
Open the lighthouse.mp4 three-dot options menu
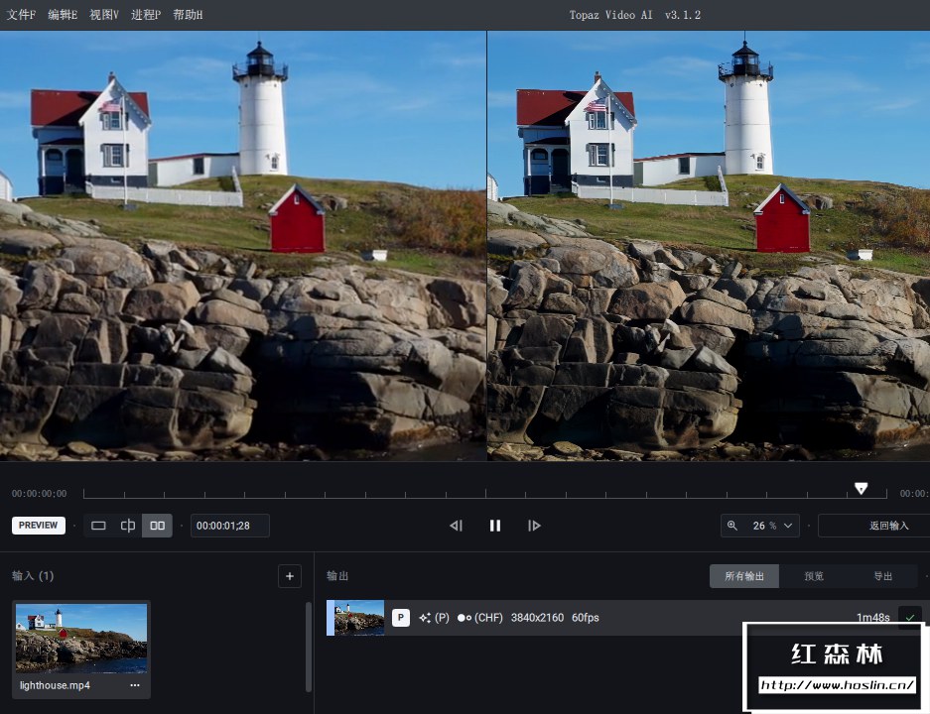coord(135,685)
